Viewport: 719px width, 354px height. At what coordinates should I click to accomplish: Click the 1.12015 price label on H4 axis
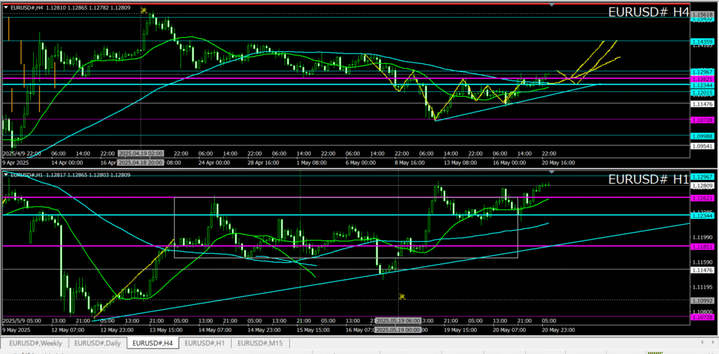[701, 92]
